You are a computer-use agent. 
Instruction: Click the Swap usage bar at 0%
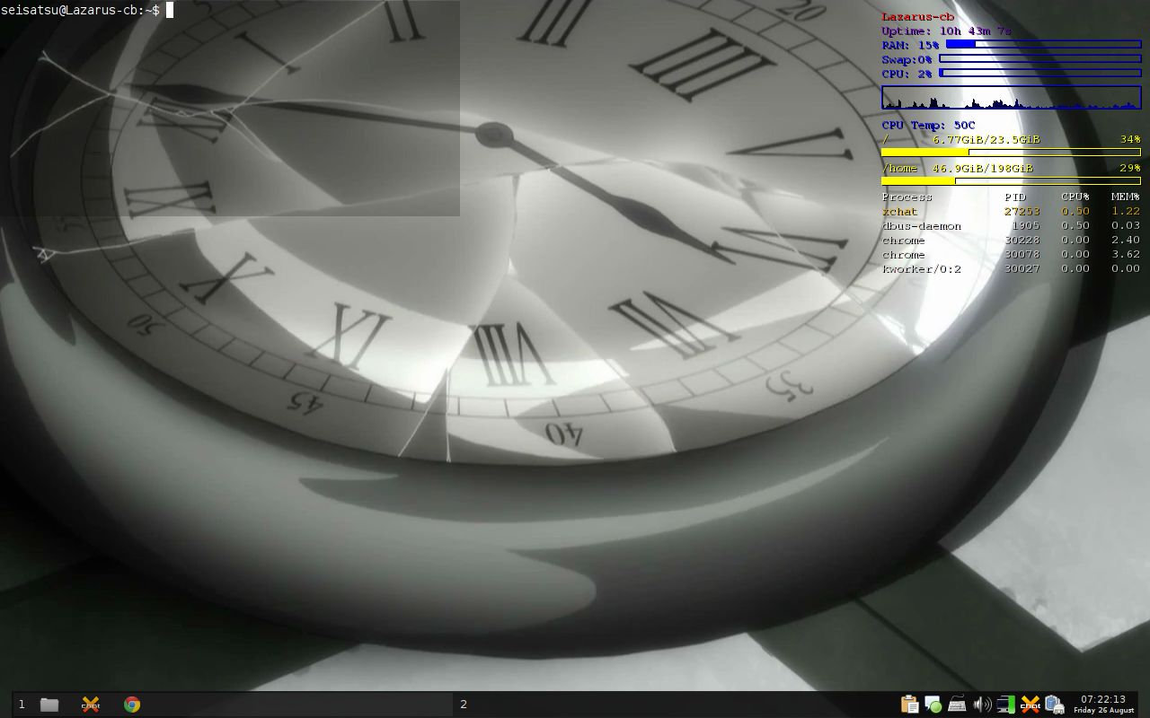tap(1039, 58)
